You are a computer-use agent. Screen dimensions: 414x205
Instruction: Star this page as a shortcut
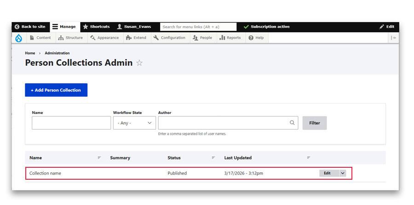(139, 63)
